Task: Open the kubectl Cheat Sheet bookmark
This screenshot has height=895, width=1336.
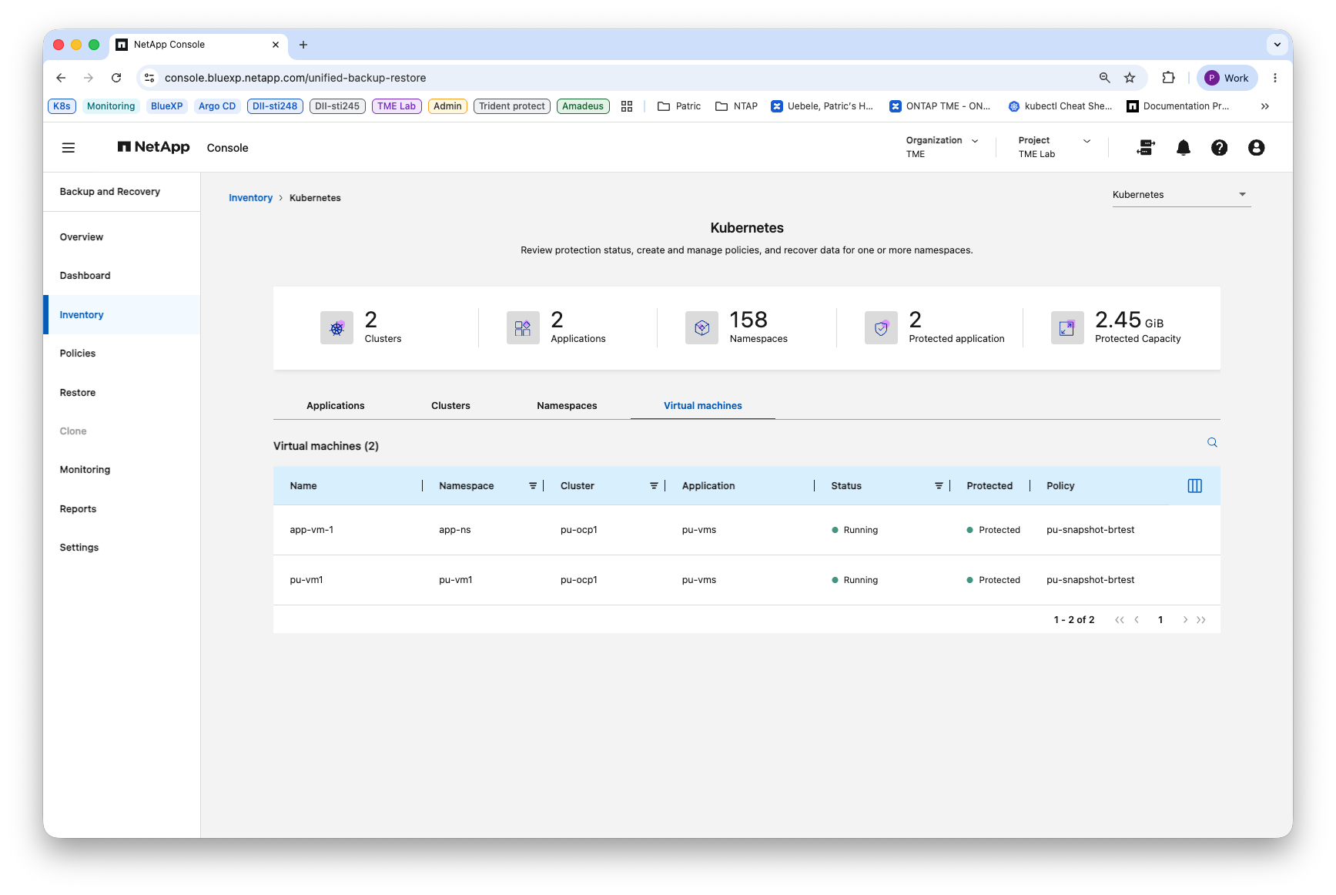Action: [x=1060, y=106]
